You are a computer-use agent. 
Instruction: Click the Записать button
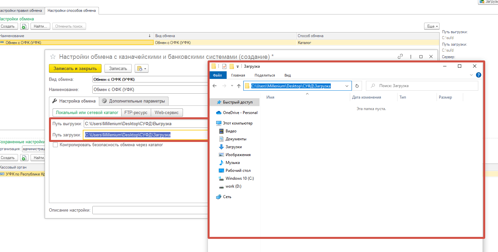point(118,68)
